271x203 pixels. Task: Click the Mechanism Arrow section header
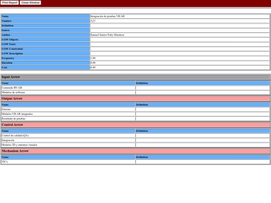point(135,151)
